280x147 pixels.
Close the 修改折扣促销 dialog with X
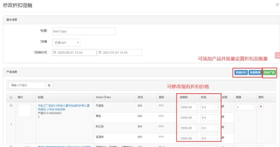click(x=277, y=5)
